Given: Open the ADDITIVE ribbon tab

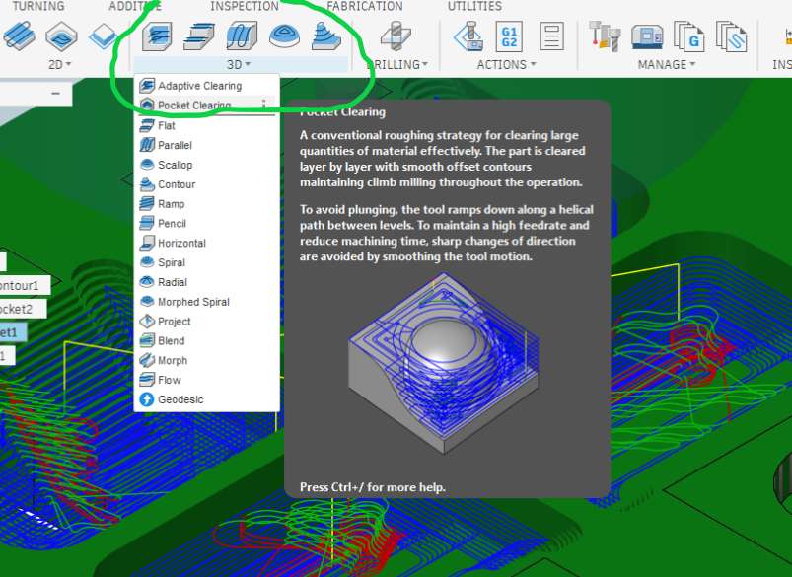Looking at the screenshot, I should (135, 6).
